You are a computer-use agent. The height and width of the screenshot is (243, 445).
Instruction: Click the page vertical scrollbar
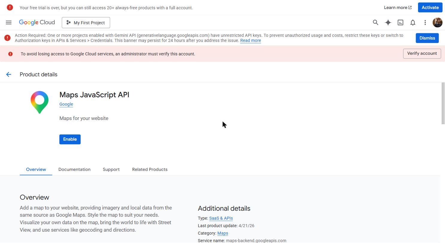(x=443, y=103)
